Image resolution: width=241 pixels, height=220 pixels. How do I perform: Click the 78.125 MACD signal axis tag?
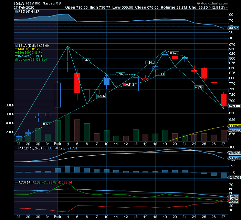coord(234,153)
